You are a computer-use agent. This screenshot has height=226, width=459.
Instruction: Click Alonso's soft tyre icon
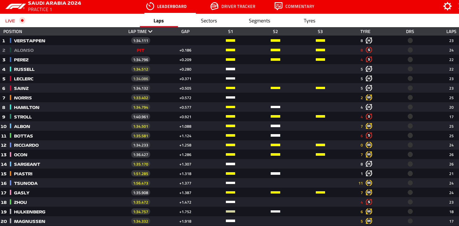369,50
